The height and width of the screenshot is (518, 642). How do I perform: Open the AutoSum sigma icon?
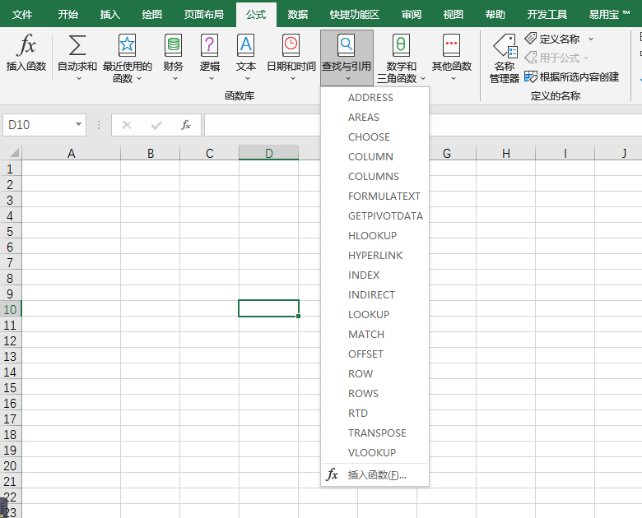[77, 45]
